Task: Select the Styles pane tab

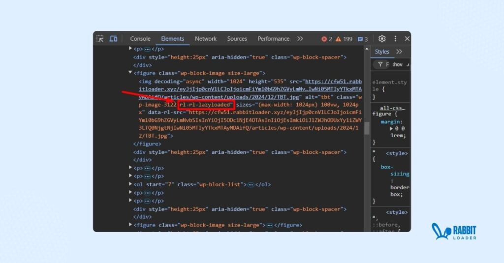Action: coord(382,52)
